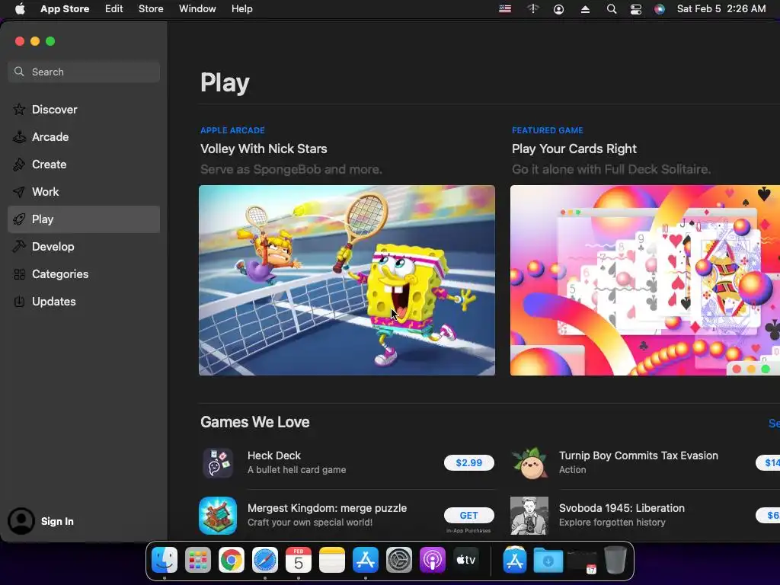The width and height of the screenshot is (780, 585).
Task: Click the Heck Deck app name
Action: coord(274,456)
